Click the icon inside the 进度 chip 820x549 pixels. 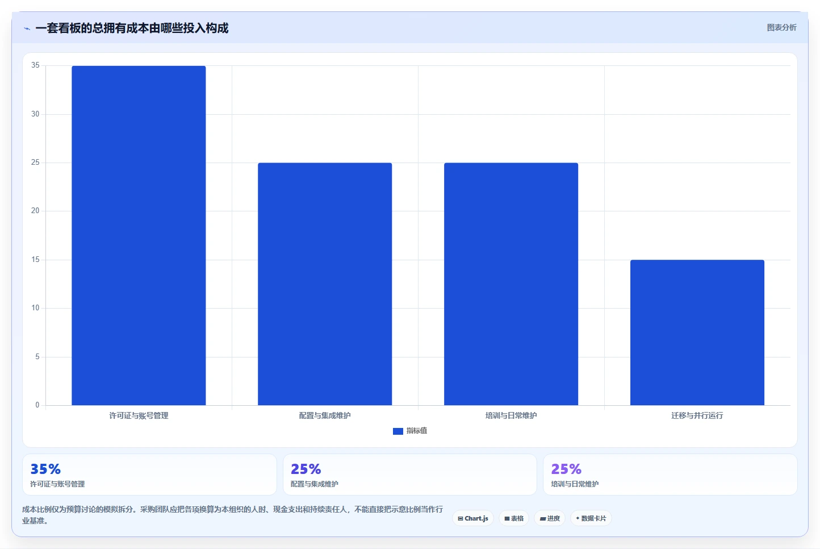point(543,518)
